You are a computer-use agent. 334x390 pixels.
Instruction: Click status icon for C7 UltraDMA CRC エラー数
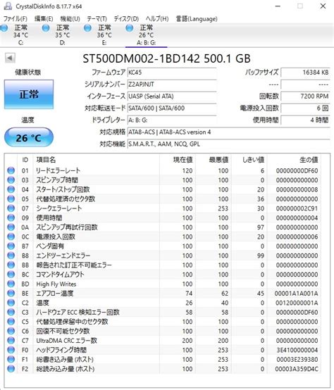11,341
